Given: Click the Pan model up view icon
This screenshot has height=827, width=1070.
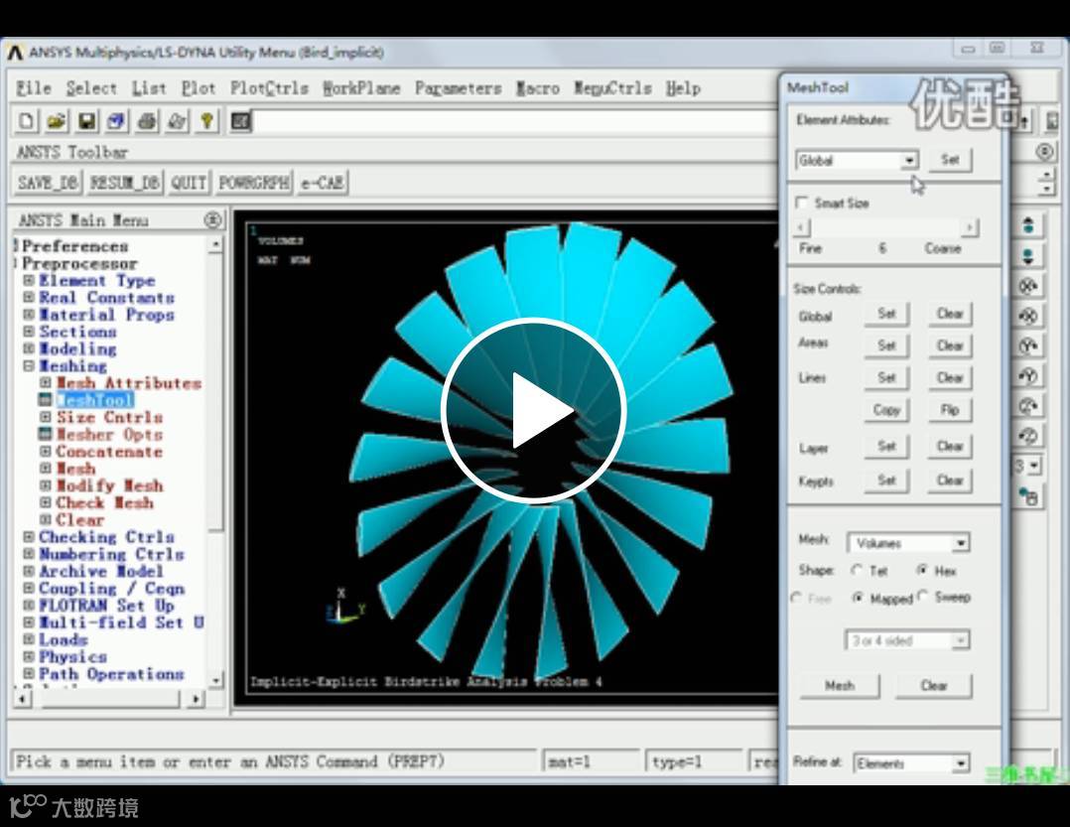Looking at the screenshot, I should [1028, 225].
